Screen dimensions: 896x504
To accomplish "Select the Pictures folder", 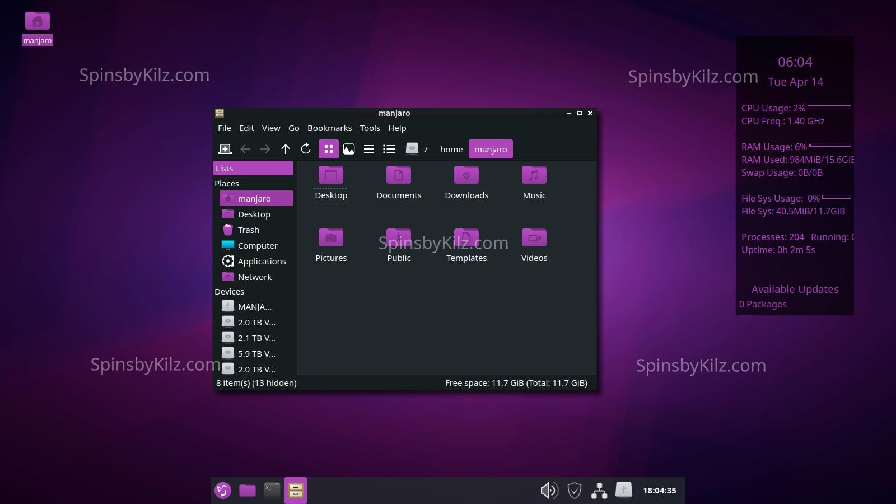I will click(331, 245).
